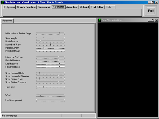Minimize the Tree Visualization window

(149, 20)
